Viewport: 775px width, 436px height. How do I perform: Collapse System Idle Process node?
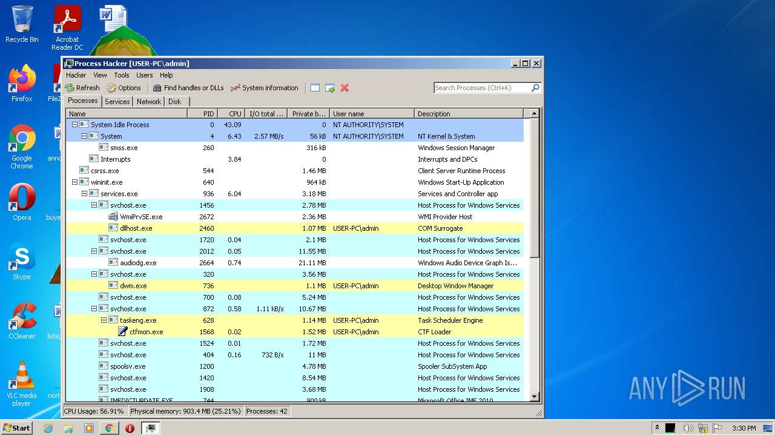coord(74,125)
